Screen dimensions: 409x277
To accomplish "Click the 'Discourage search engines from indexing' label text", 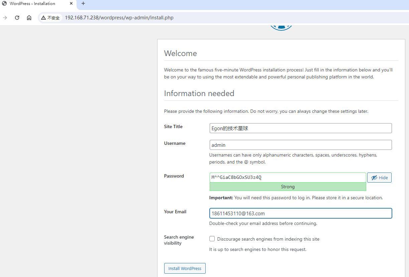I will coord(268,239).
